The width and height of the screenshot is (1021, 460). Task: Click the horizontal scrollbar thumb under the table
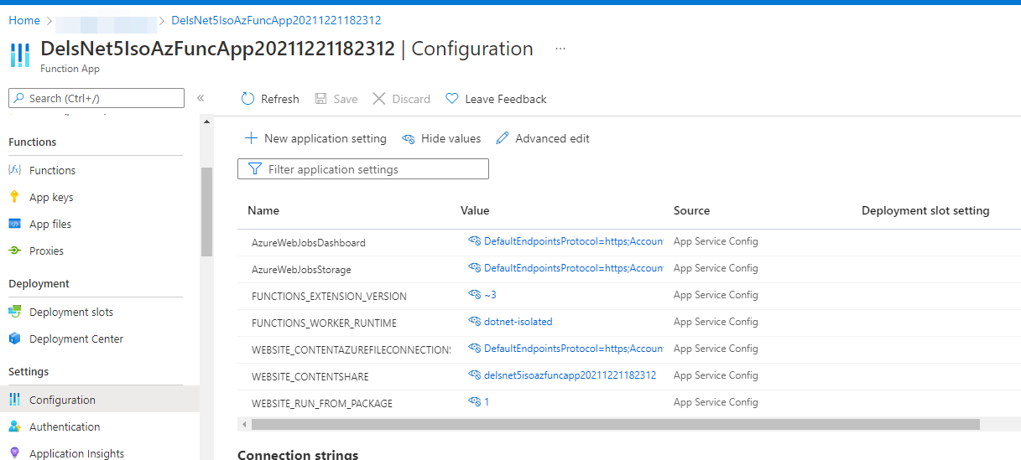click(x=615, y=425)
